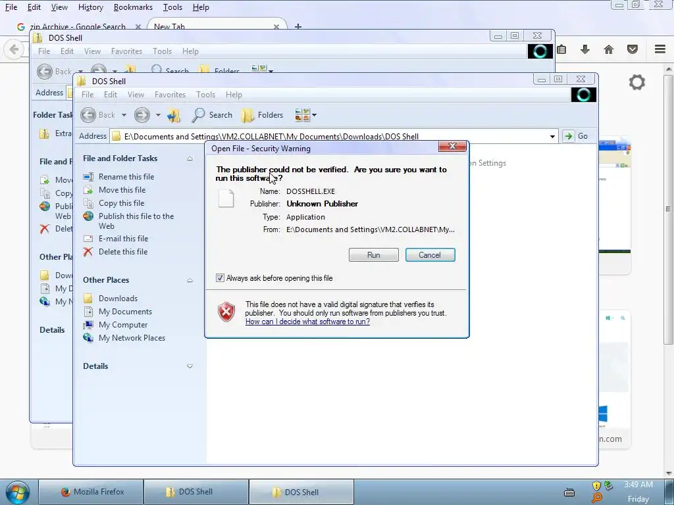674x505 pixels.
Task: Click Firefox downloads arrow icon
Action: [x=584, y=49]
